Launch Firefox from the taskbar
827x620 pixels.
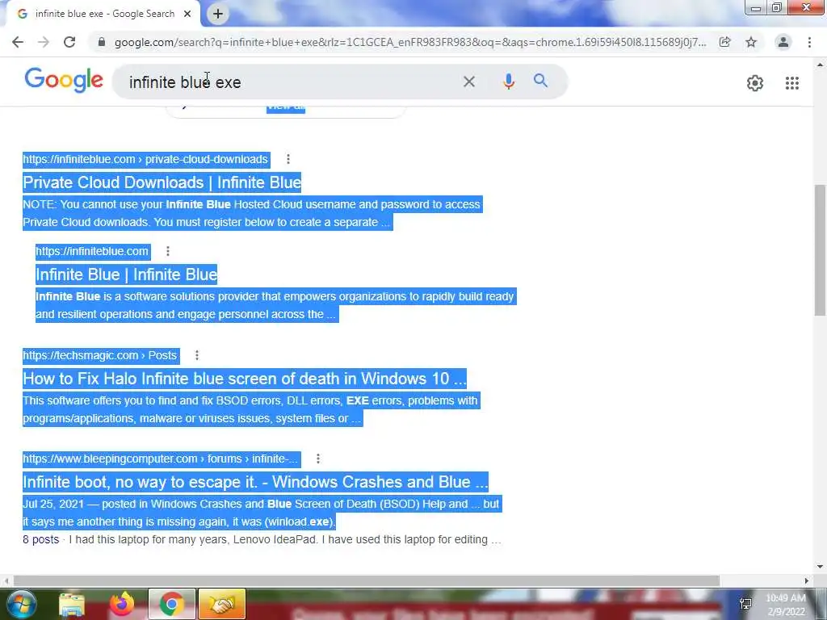(x=122, y=604)
